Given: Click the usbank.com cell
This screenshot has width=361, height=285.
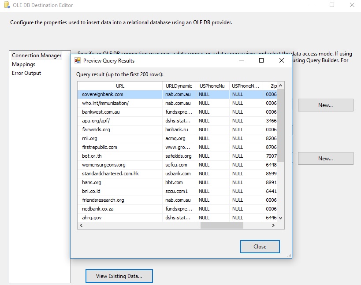Looking at the screenshot, I should point(179,174).
